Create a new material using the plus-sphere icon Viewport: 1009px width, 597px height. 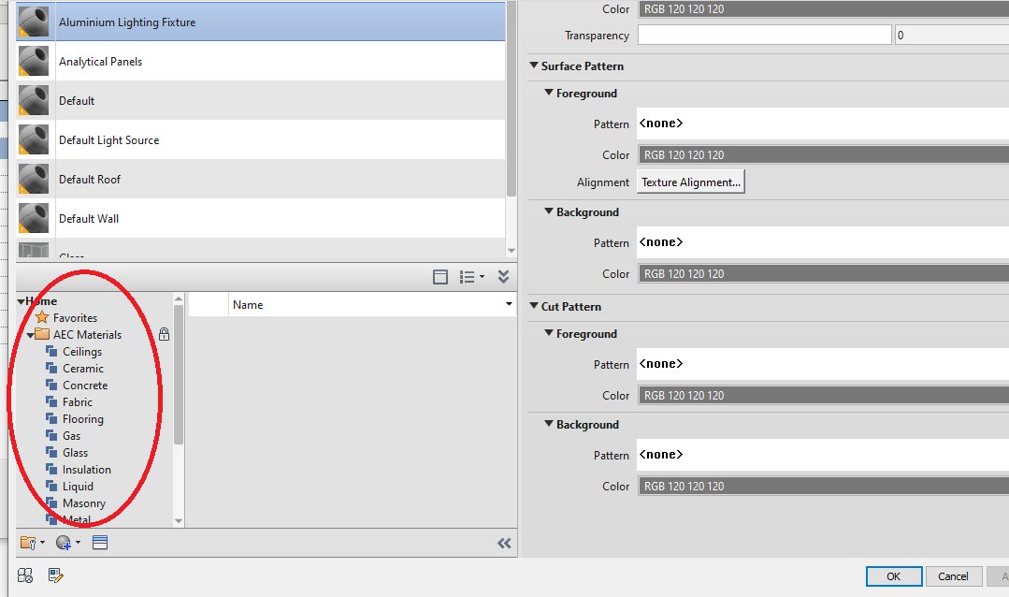(64, 543)
